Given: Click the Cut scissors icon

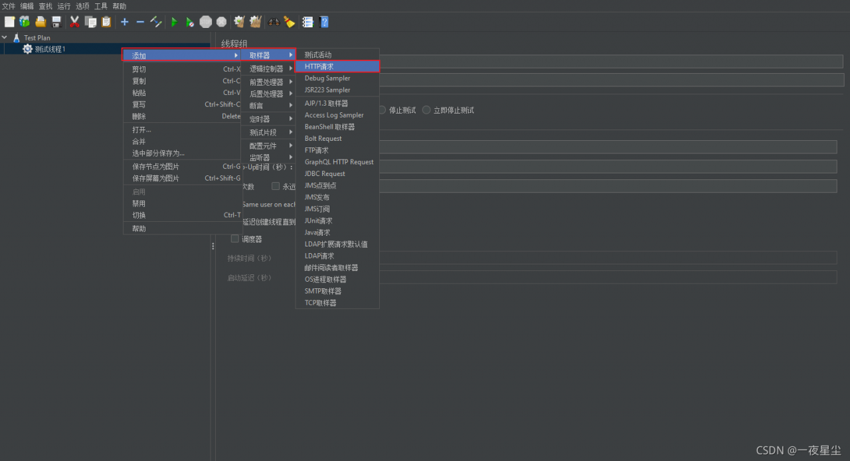Looking at the screenshot, I should pyautogui.click(x=74, y=22).
